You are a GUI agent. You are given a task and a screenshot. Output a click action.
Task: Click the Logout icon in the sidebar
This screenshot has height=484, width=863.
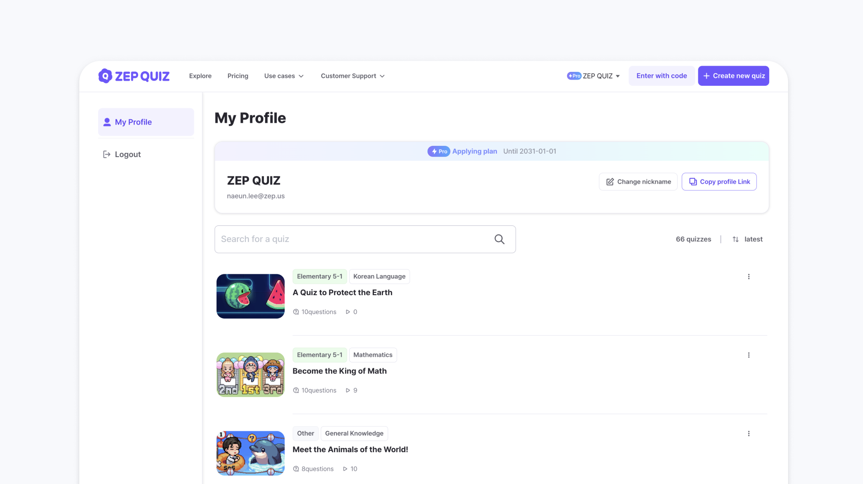pyautogui.click(x=106, y=154)
